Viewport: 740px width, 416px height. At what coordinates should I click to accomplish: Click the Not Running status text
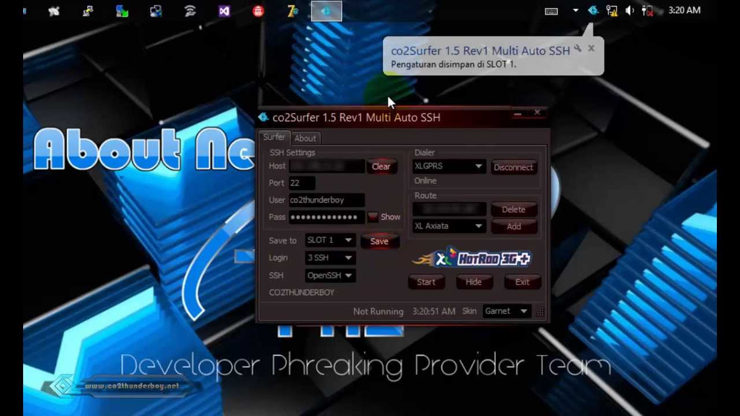pyautogui.click(x=378, y=311)
